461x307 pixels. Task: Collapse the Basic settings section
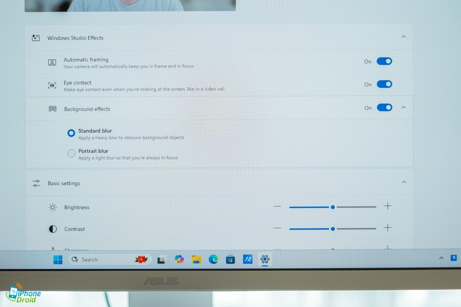point(404,182)
